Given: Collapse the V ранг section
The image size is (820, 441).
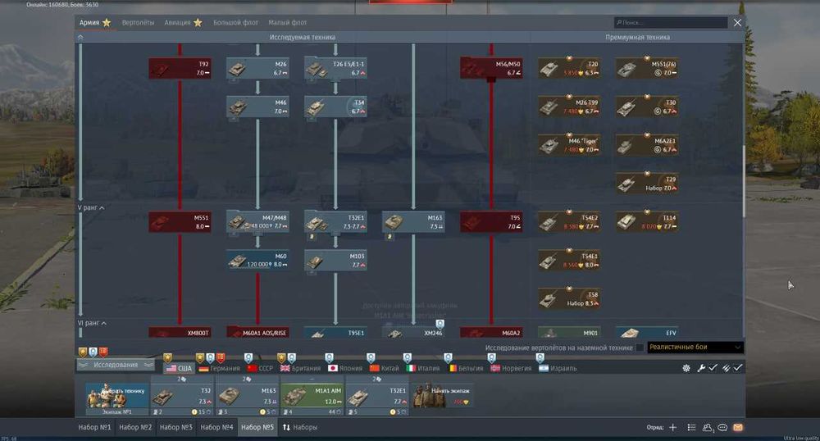Looking at the screenshot, I should [91, 208].
